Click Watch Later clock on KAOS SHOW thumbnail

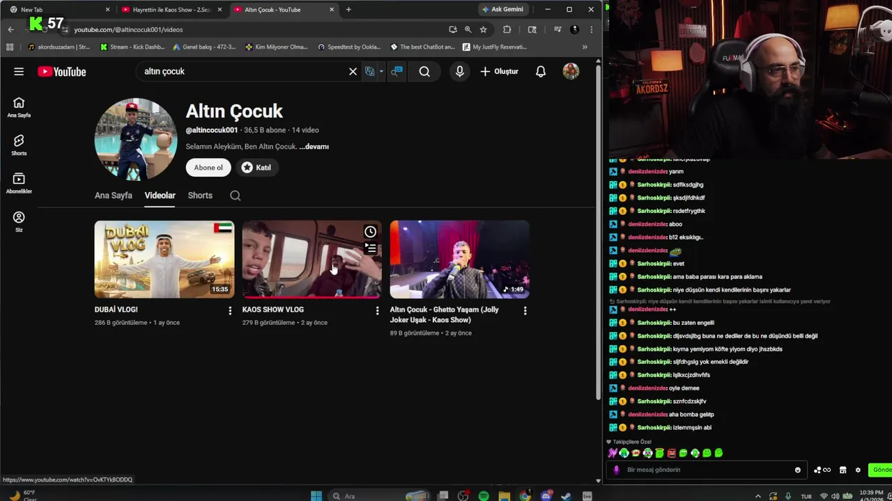370,232
